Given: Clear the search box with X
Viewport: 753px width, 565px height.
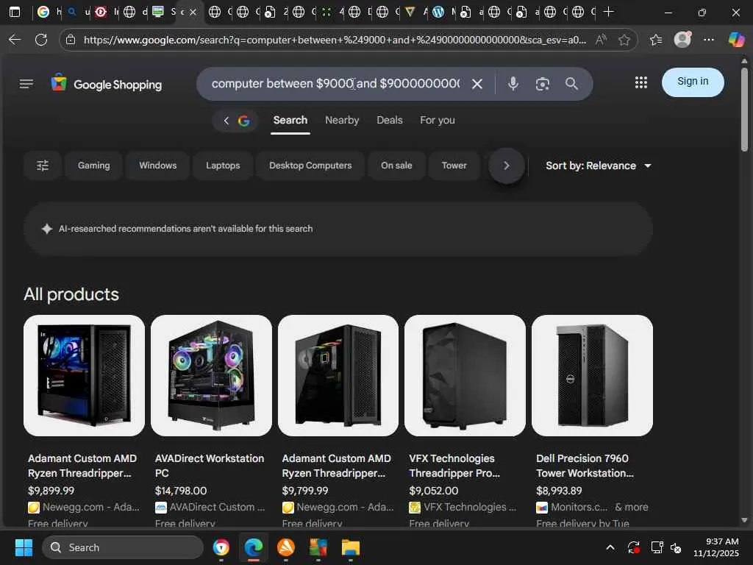Looking at the screenshot, I should coord(477,84).
